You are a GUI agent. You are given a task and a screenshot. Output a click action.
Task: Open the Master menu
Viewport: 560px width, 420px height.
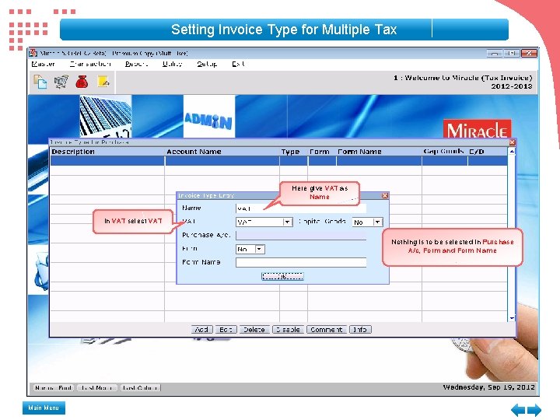coord(44,64)
